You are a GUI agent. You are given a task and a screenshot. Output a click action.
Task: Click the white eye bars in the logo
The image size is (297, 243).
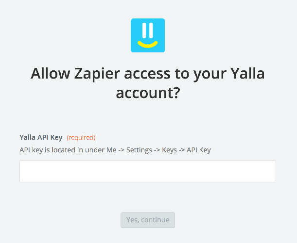148,31
